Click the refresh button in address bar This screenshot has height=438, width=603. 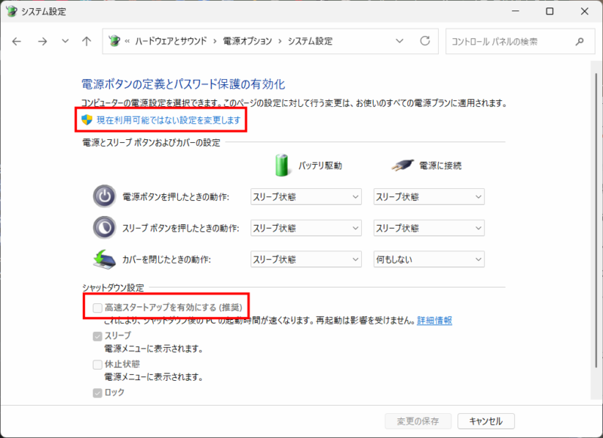425,41
